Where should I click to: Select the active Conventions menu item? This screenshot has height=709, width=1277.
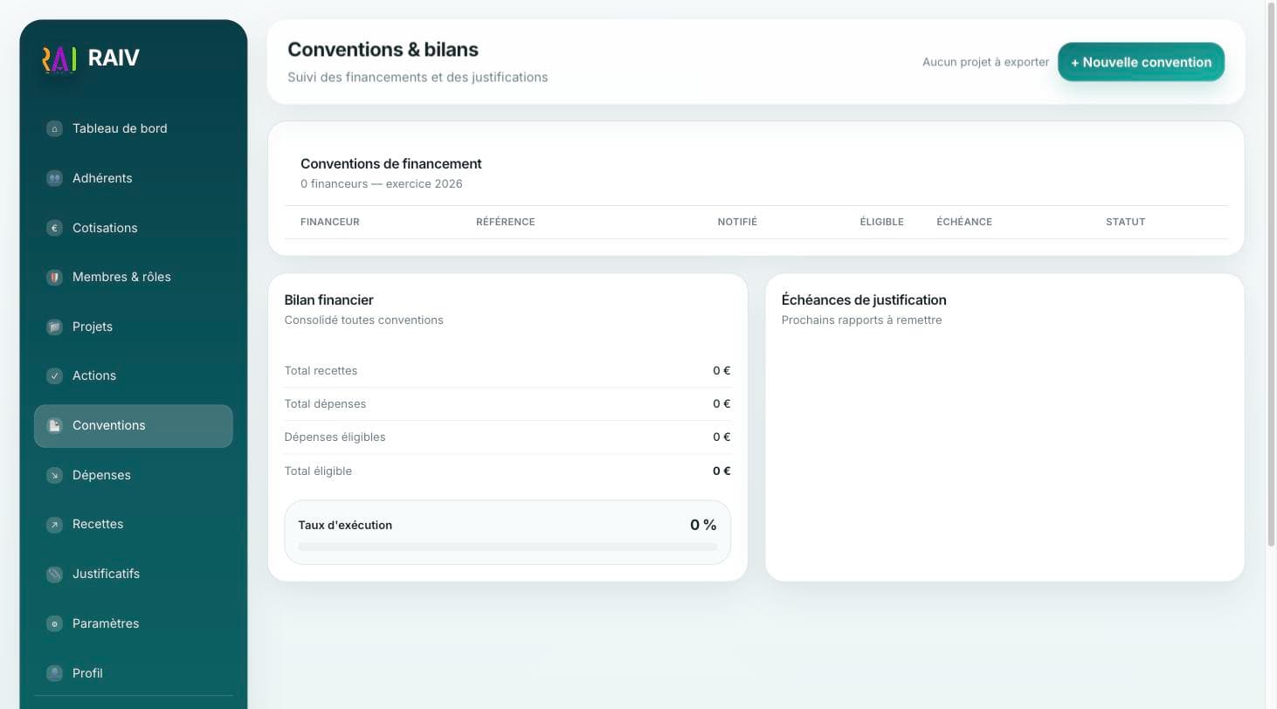point(134,425)
